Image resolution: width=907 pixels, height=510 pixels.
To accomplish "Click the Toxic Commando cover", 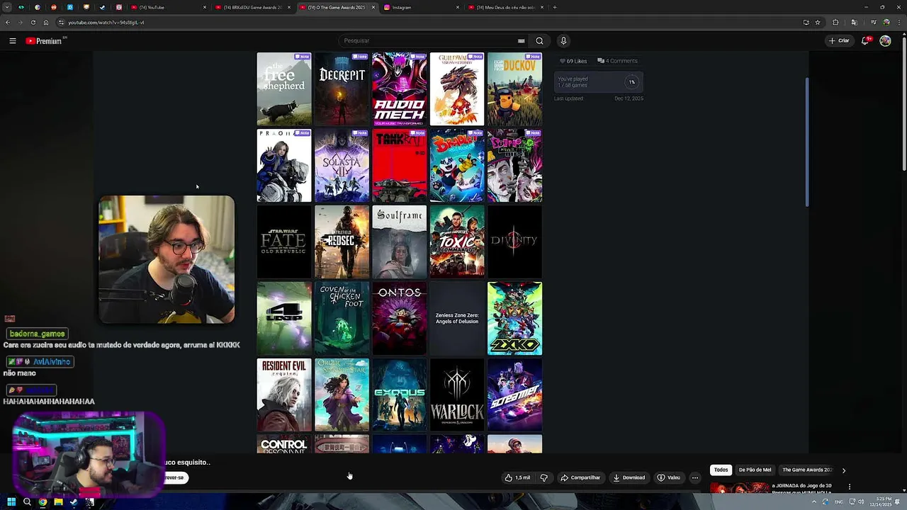I will (457, 242).
